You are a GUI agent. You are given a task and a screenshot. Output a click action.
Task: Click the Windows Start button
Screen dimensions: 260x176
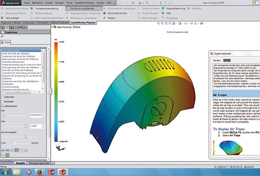point(5,172)
